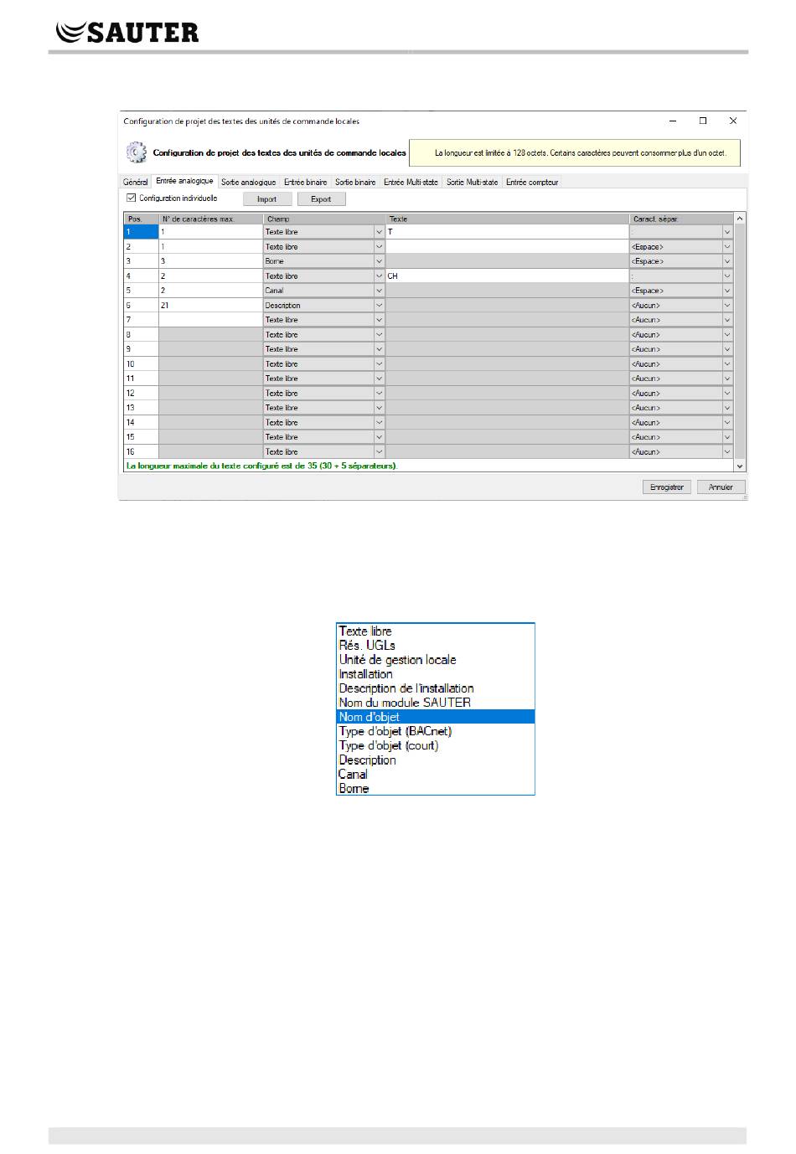Click the SAUTER logo
The height and width of the screenshot is (1154, 796).
pos(127,32)
